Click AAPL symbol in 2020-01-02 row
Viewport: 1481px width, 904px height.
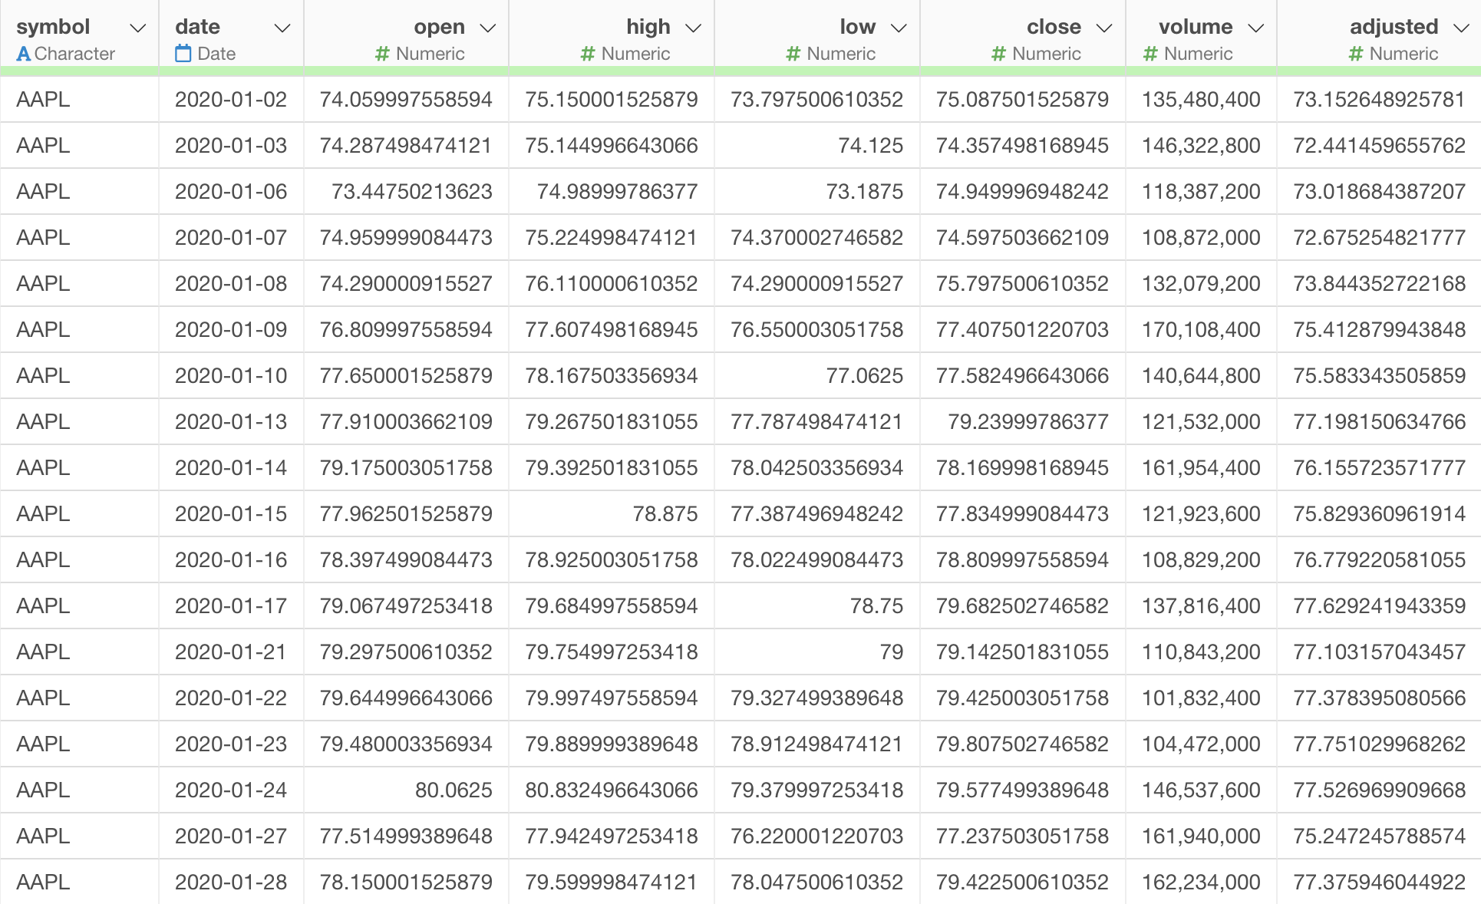(43, 100)
